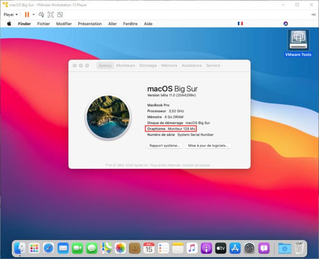The image size is (319, 259).
Task: Open the Finder menu
Action: pos(24,24)
